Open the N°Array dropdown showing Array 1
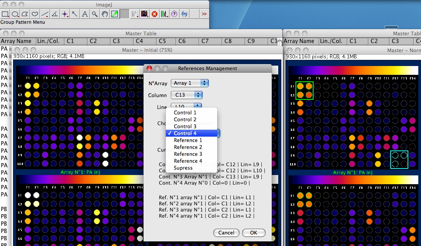This screenshot has width=421, height=246. 190,83
